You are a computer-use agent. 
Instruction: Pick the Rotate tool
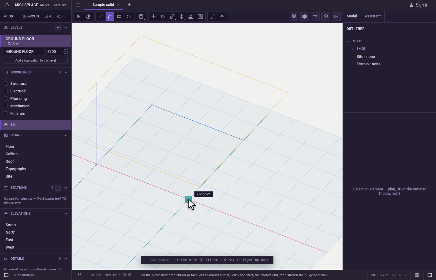[163, 16]
